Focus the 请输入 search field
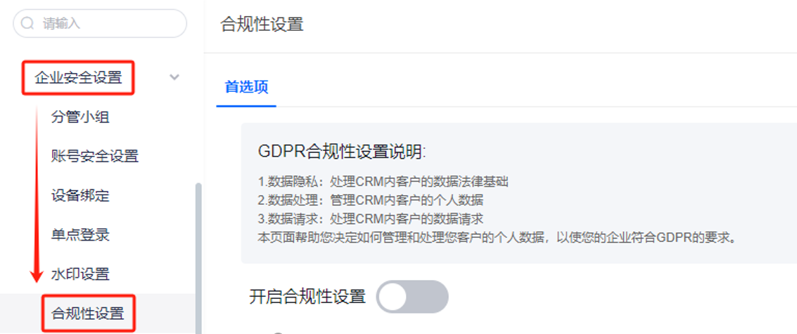This screenshot has height=334, width=797. (x=100, y=23)
